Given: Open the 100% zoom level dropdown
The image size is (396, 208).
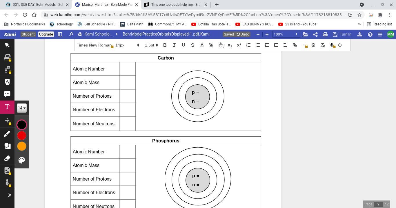Looking at the screenshot, I should [x=286, y=34].
